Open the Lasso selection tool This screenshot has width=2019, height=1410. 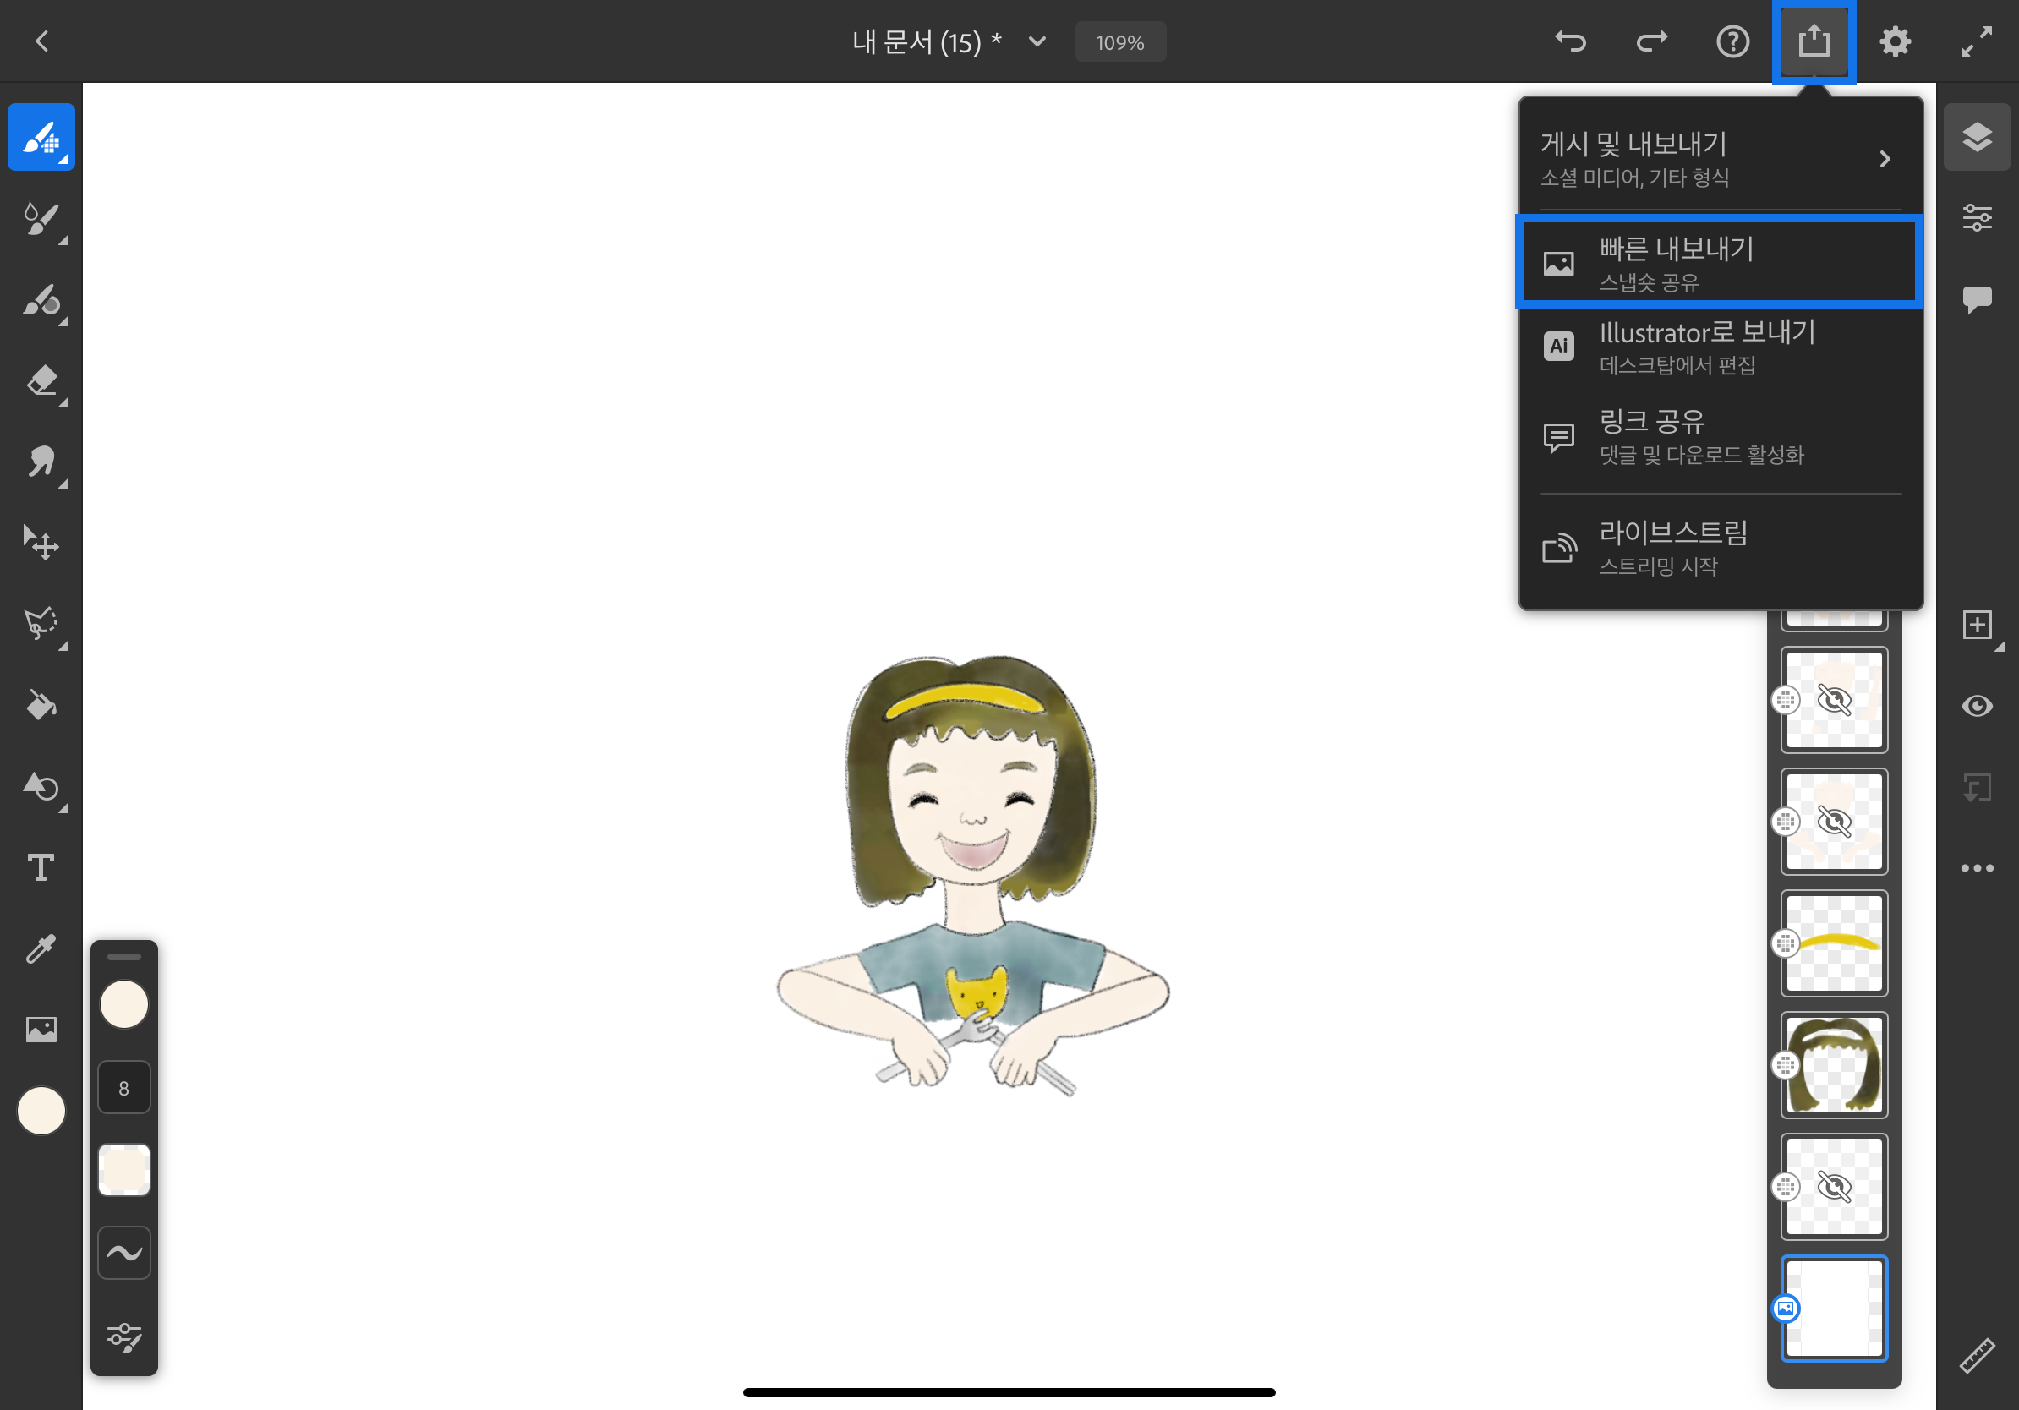41,624
